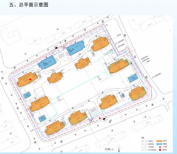Viewport: 177px width, 154px height.
Task: Click the 图例 legend heading
Action: click(x=143, y=138)
